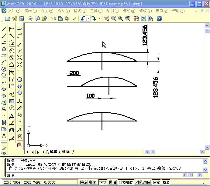This screenshot has height=186, width=210.
Task: Click the 命令 command line input
Action: [94, 175]
